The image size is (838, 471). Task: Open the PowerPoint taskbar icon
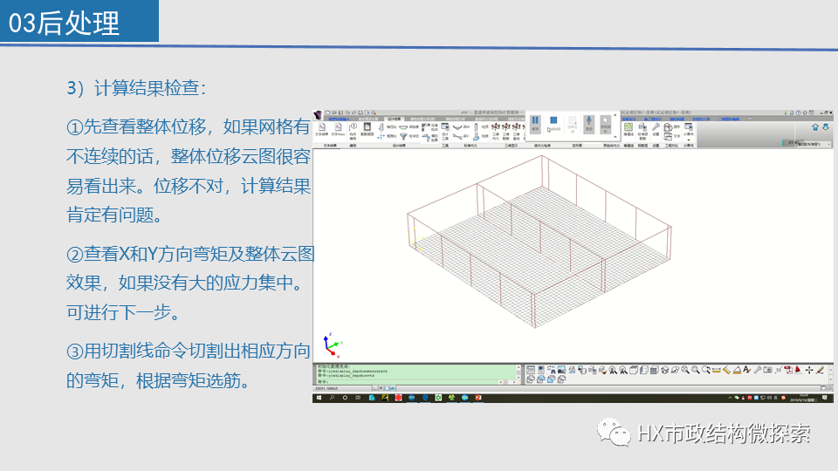click(478, 398)
